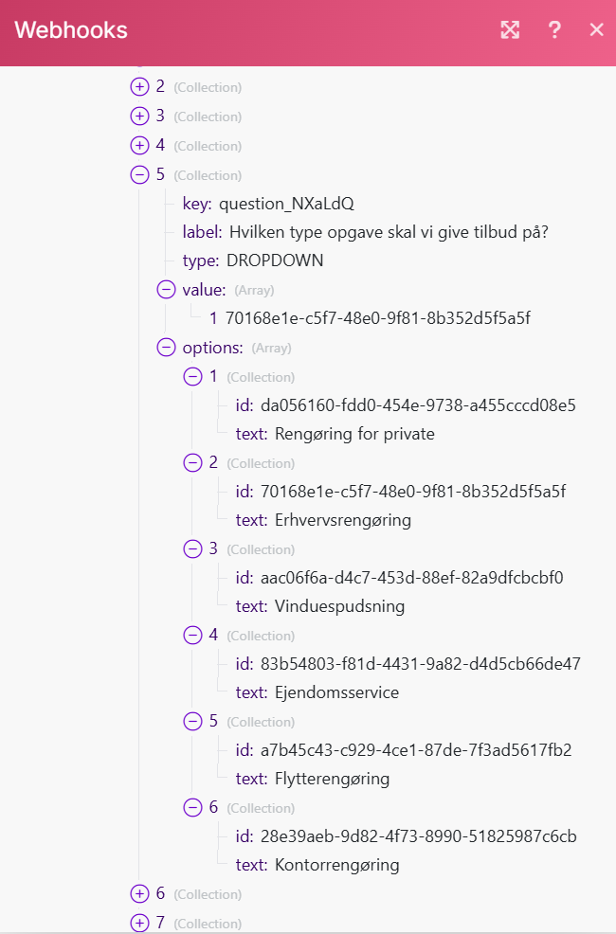Collapse the options array
Screen dimensions: 616x934
(166, 348)
